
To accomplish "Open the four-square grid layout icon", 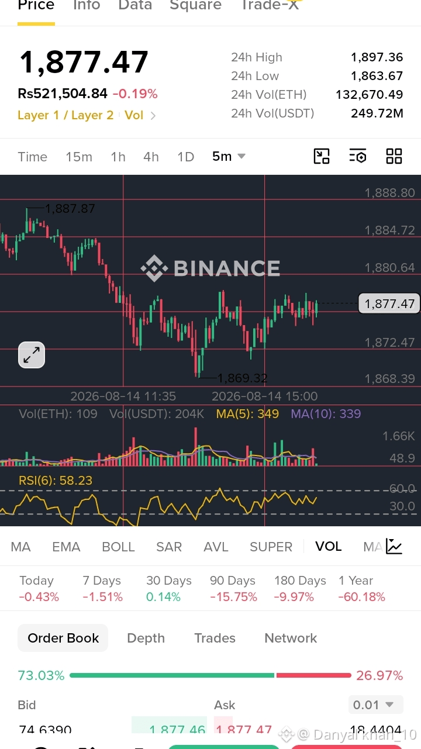I will [x=394, y=156].
